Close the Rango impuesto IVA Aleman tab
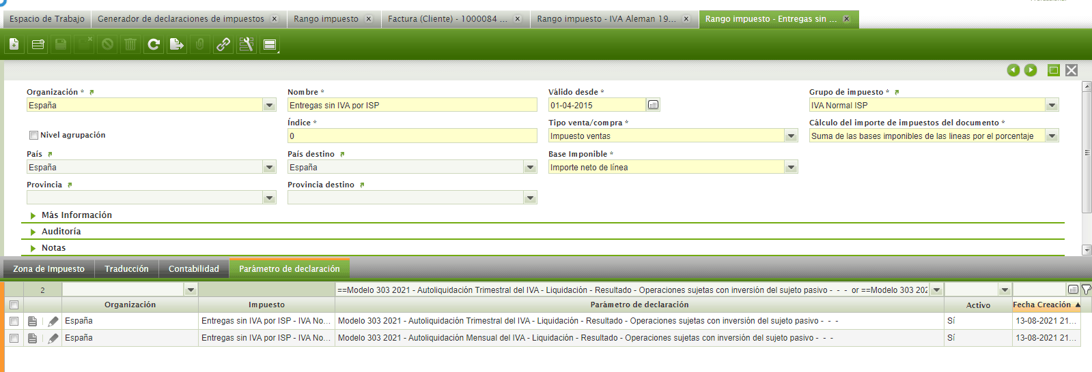 pos(686,19)
